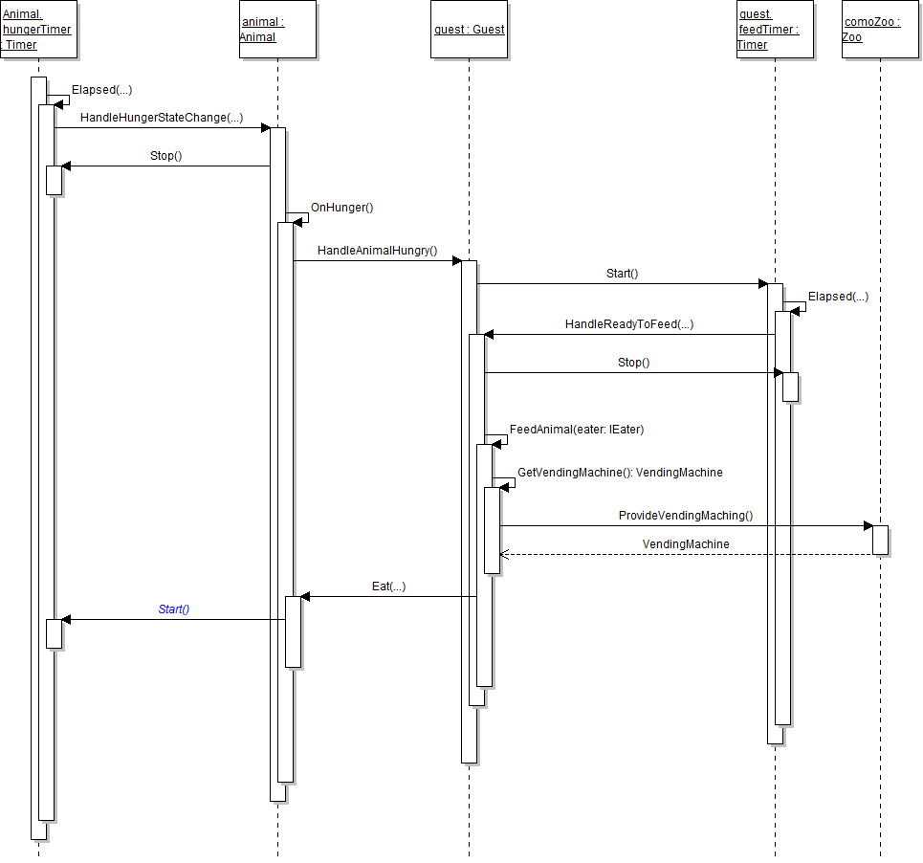Click the Stop() message from guest to feedTimer
This screenshot has height=863, width=923.
[x=632, y=363]
